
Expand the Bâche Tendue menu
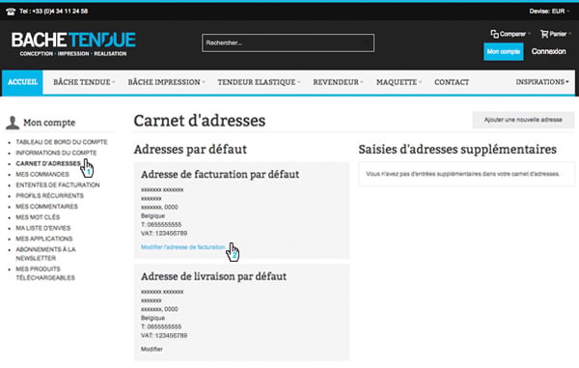[84, 82]
